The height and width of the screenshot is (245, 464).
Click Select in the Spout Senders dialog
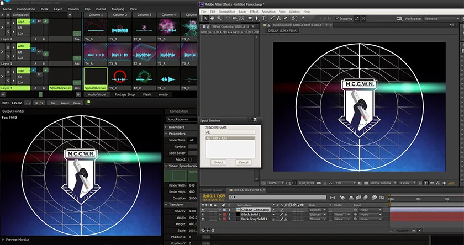[x=218, y=162]
